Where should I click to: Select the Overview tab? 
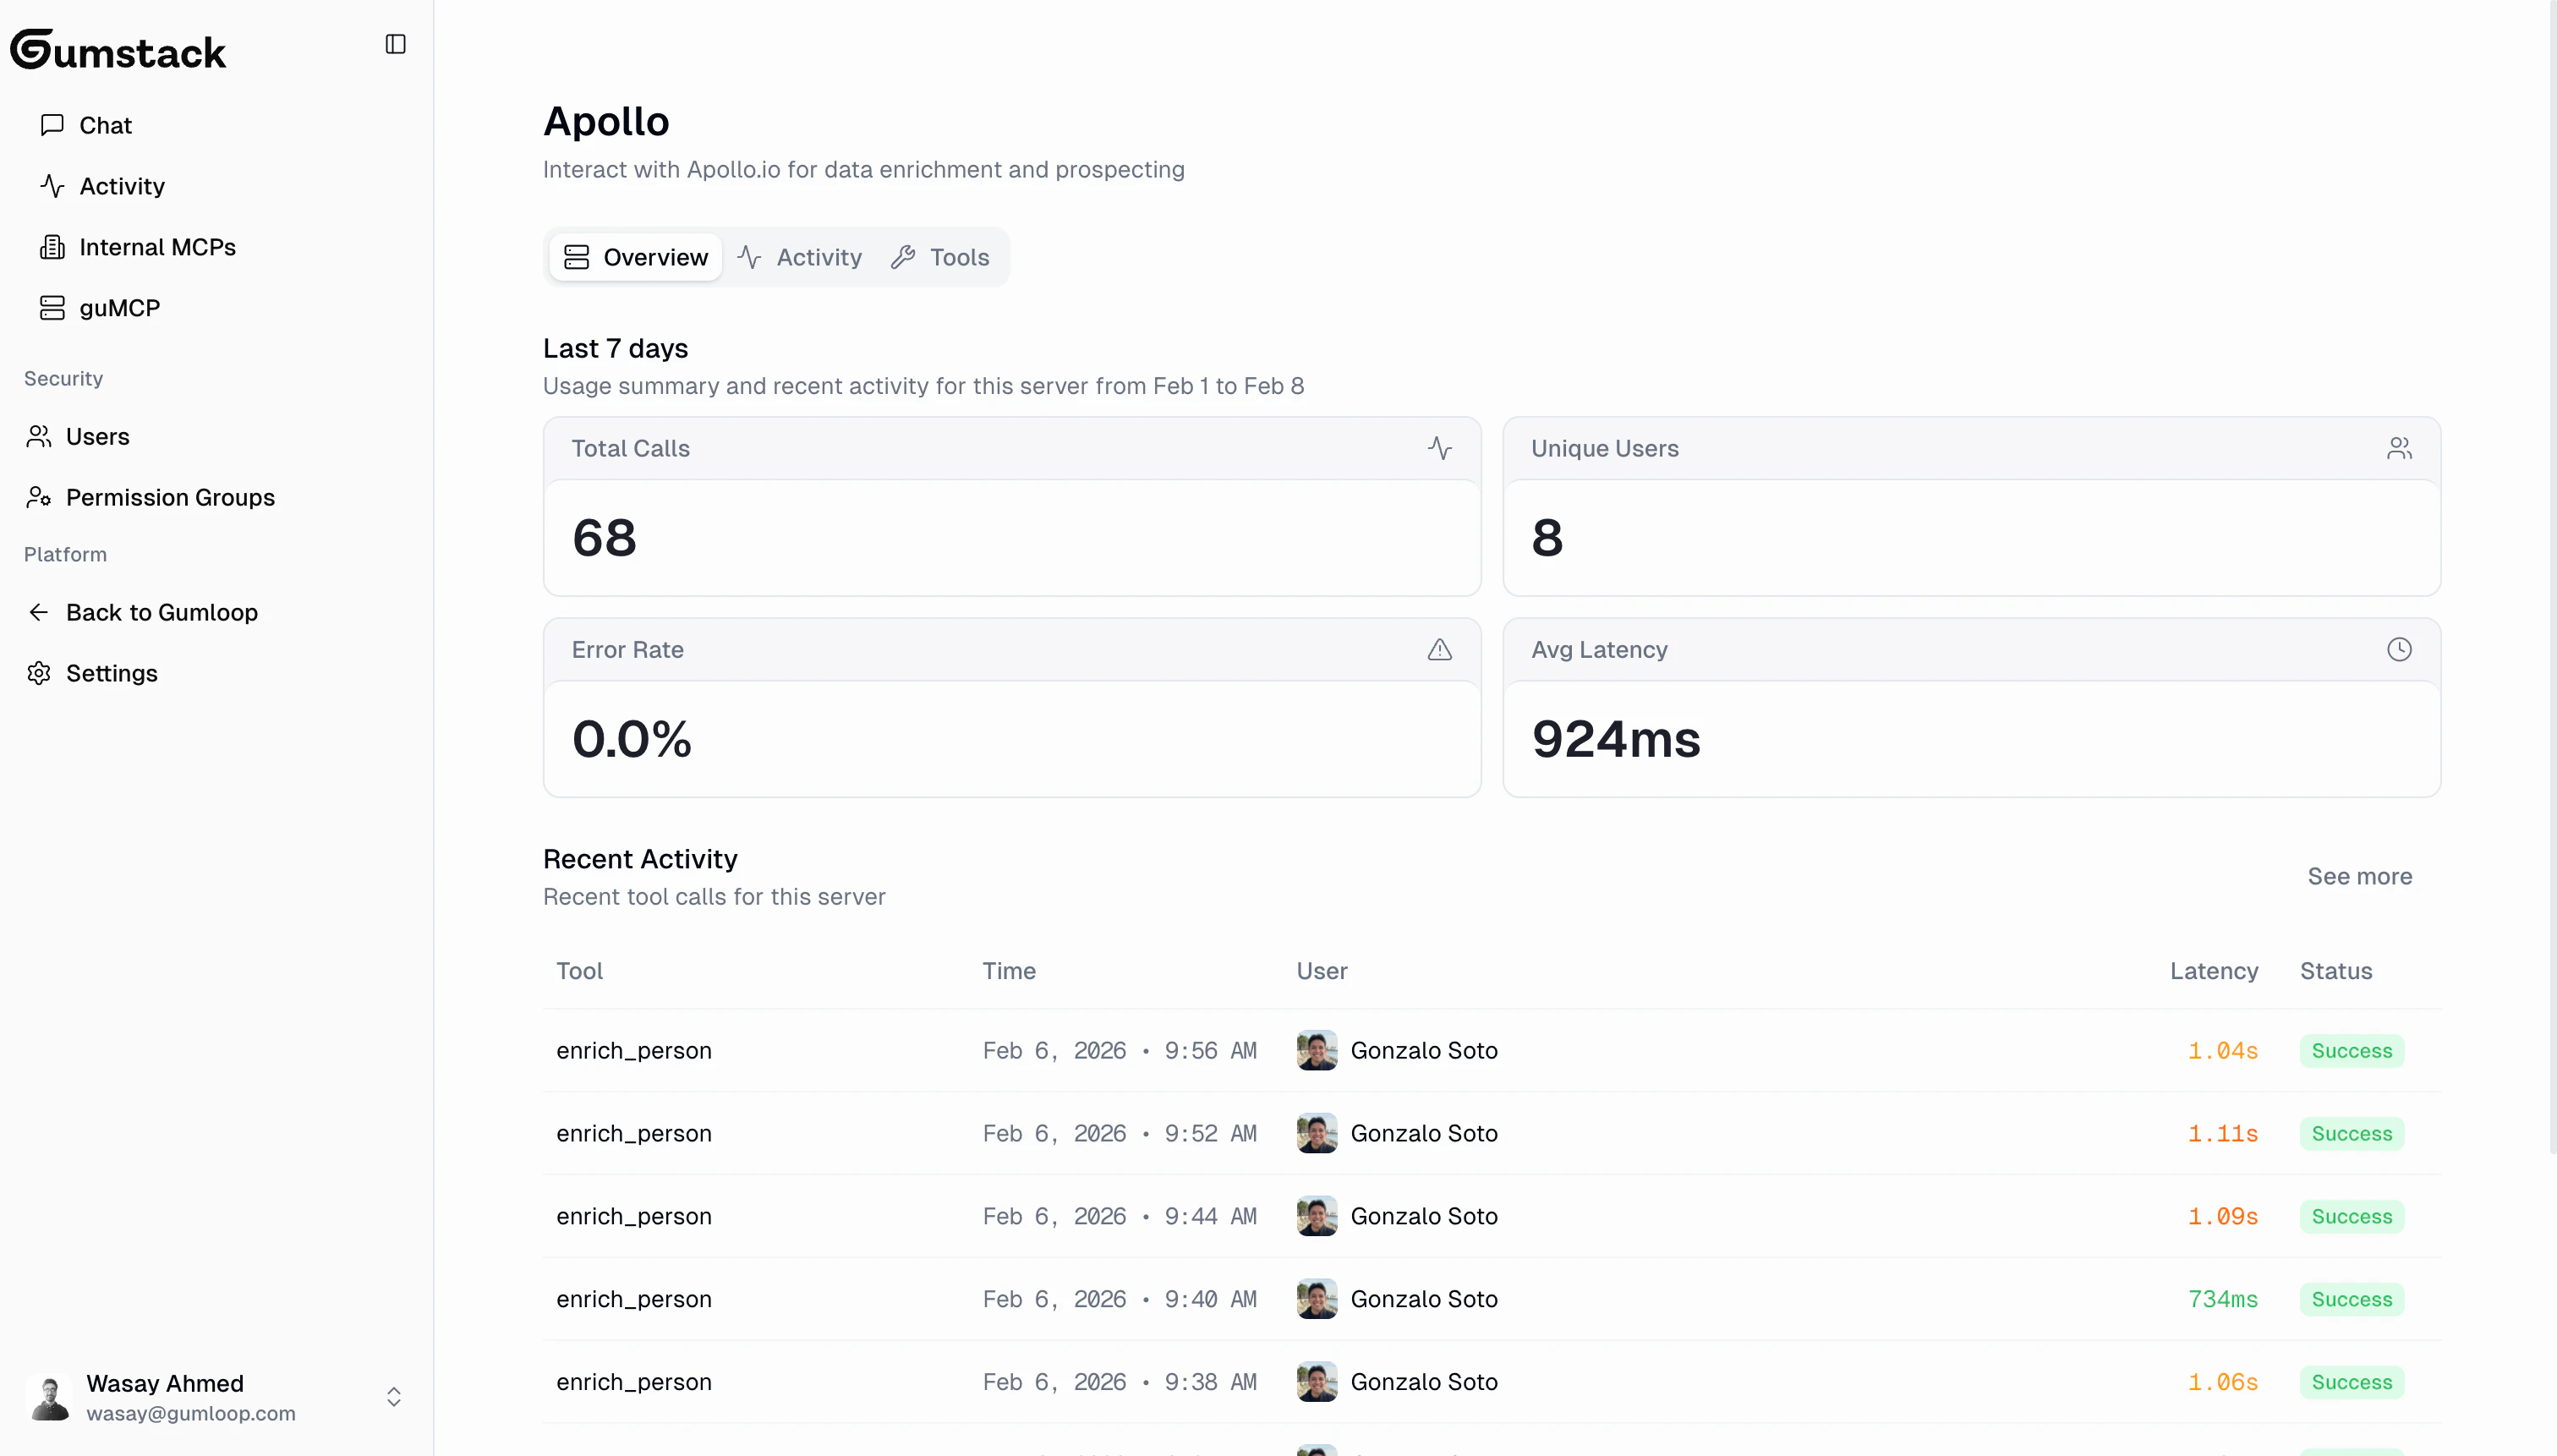point(634,257)
